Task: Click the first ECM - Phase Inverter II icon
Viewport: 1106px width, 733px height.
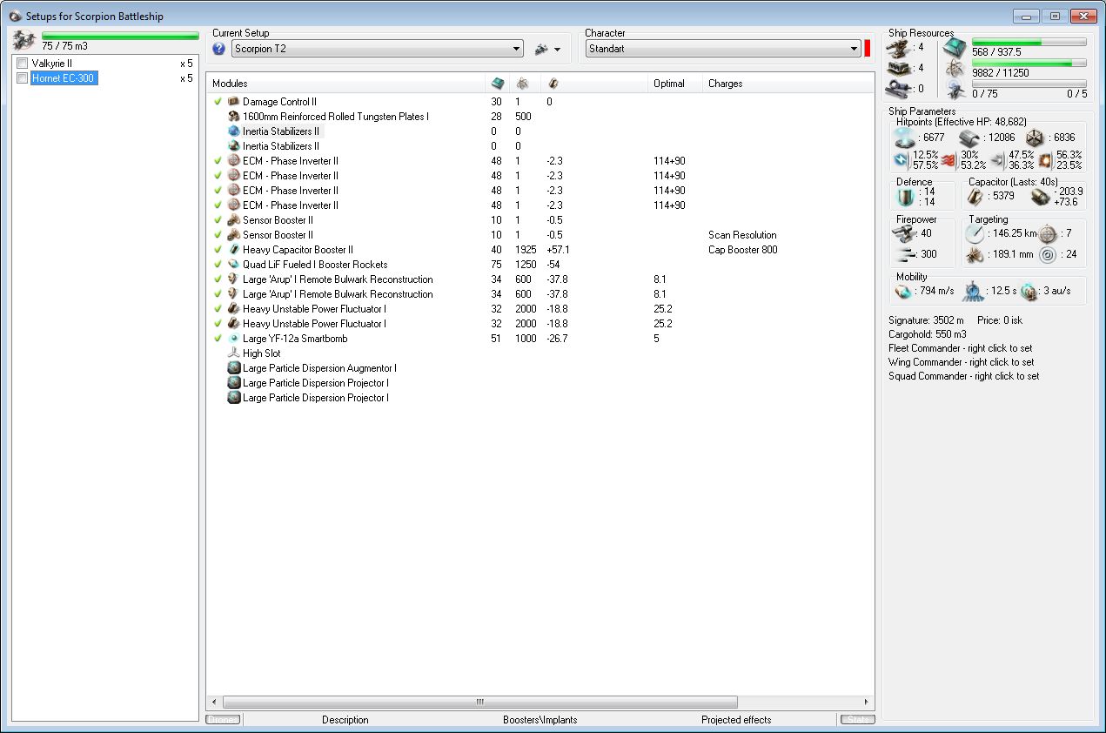Action: 233,161
